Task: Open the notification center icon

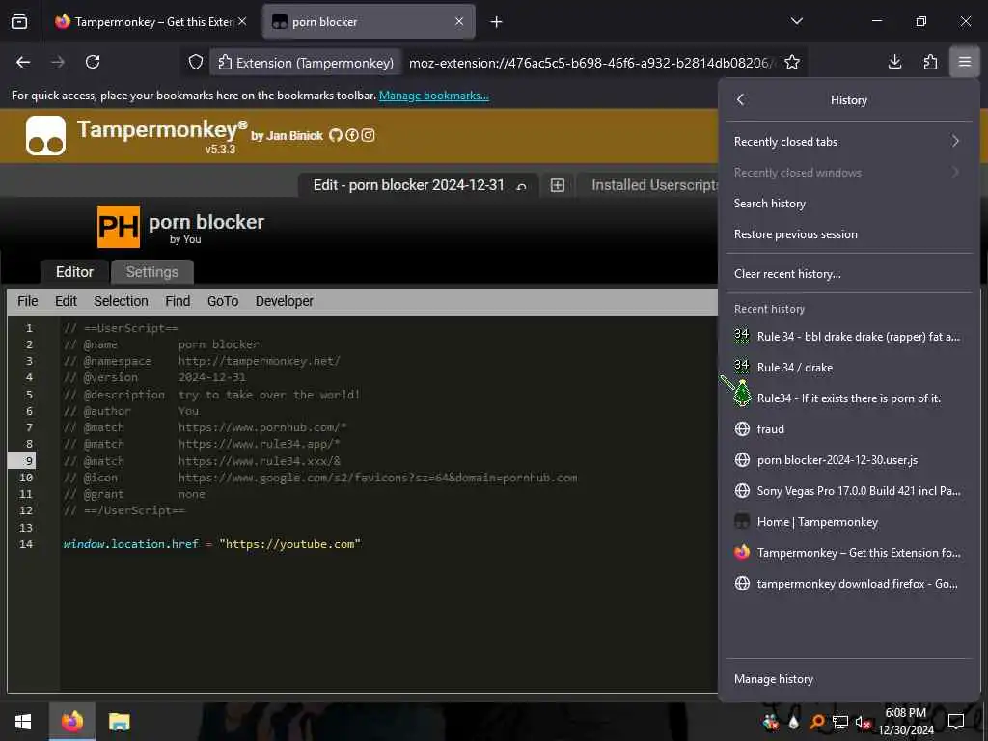Action: point(956,722)
